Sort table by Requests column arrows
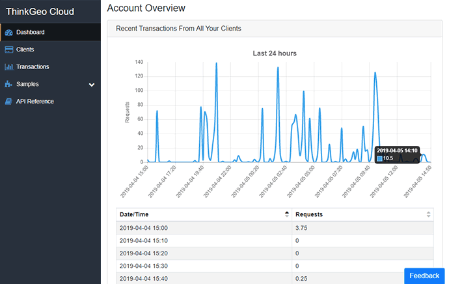The height and width of the screenshot is (284, 449). click(x=428, y=214)
